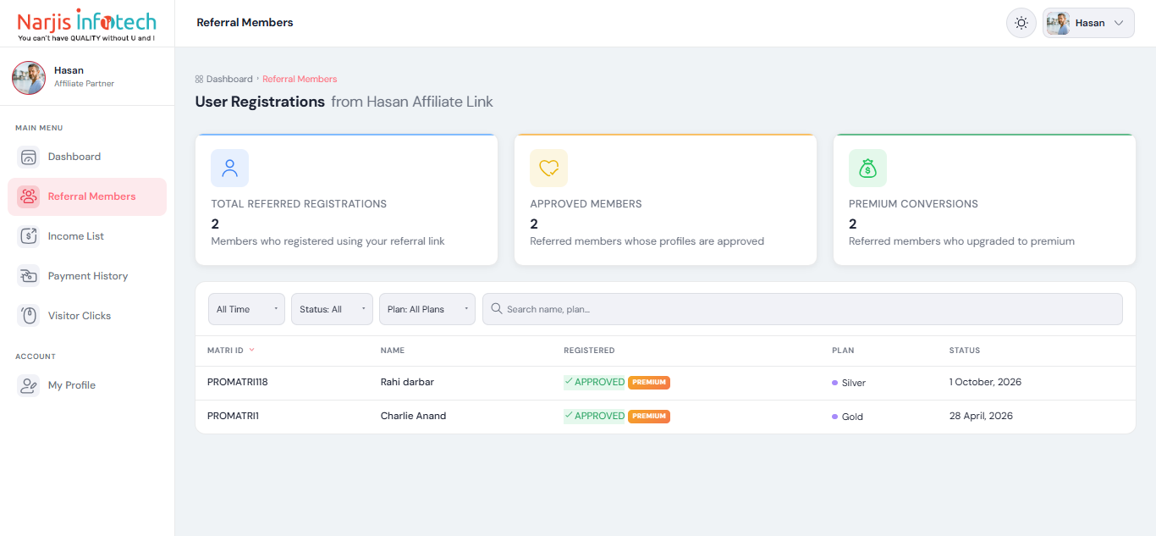Click the MATRI ID column header

pyautogui.click(x=225, y=351)
